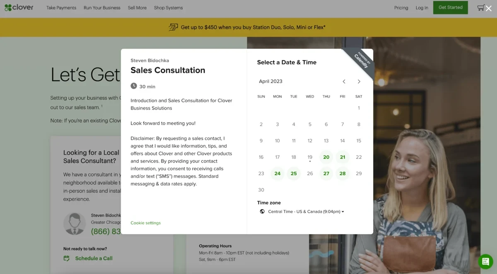Open the shopping cart icon
497x274 pixels.
click(480, 8)
